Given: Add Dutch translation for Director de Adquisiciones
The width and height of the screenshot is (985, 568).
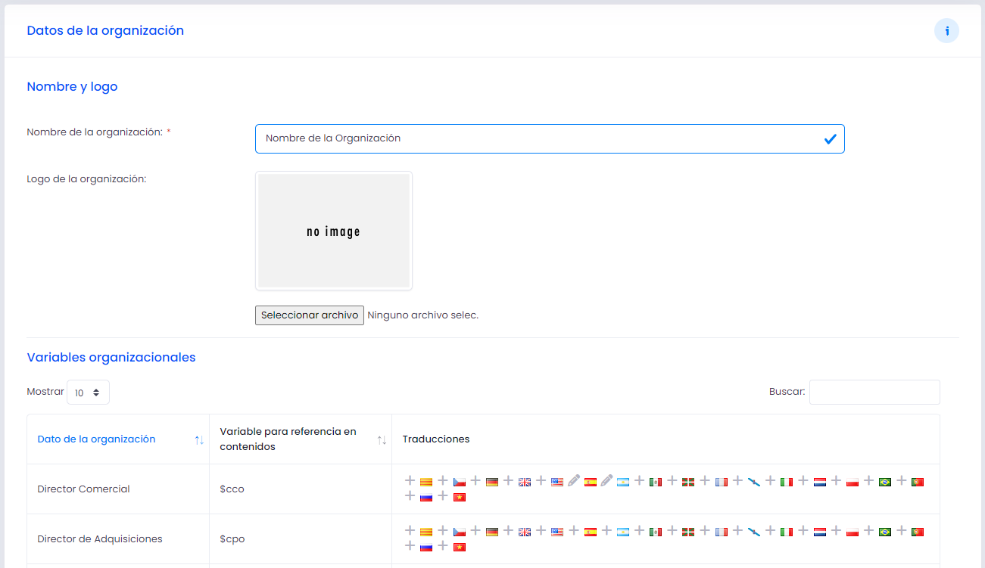Looking at the screenshot, I should coord(803,531).
